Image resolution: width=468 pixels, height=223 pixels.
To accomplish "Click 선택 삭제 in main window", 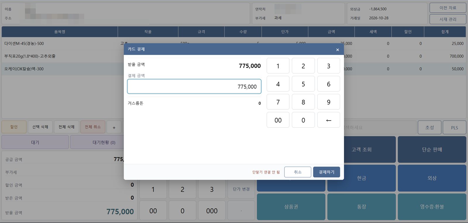I will coord(40,127).
